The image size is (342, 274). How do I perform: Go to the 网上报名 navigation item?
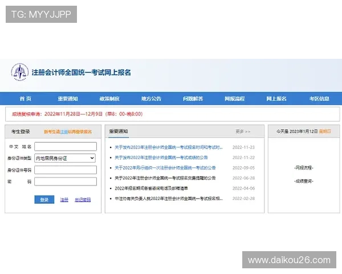[x=276, y=99]
